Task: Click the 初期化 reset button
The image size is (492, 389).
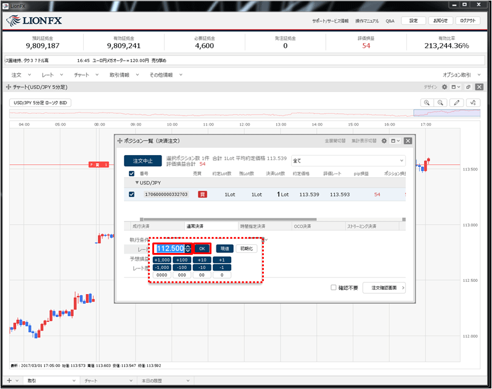Action: (x=247, y=249)
